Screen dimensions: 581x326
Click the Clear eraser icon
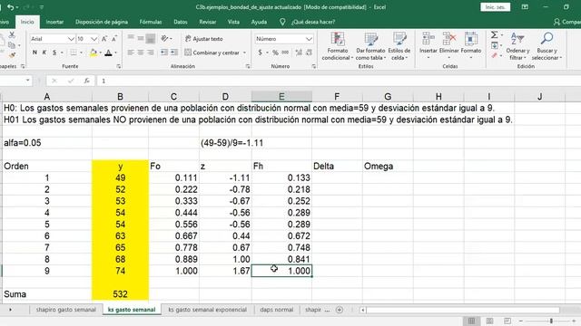tap(494, 55)
